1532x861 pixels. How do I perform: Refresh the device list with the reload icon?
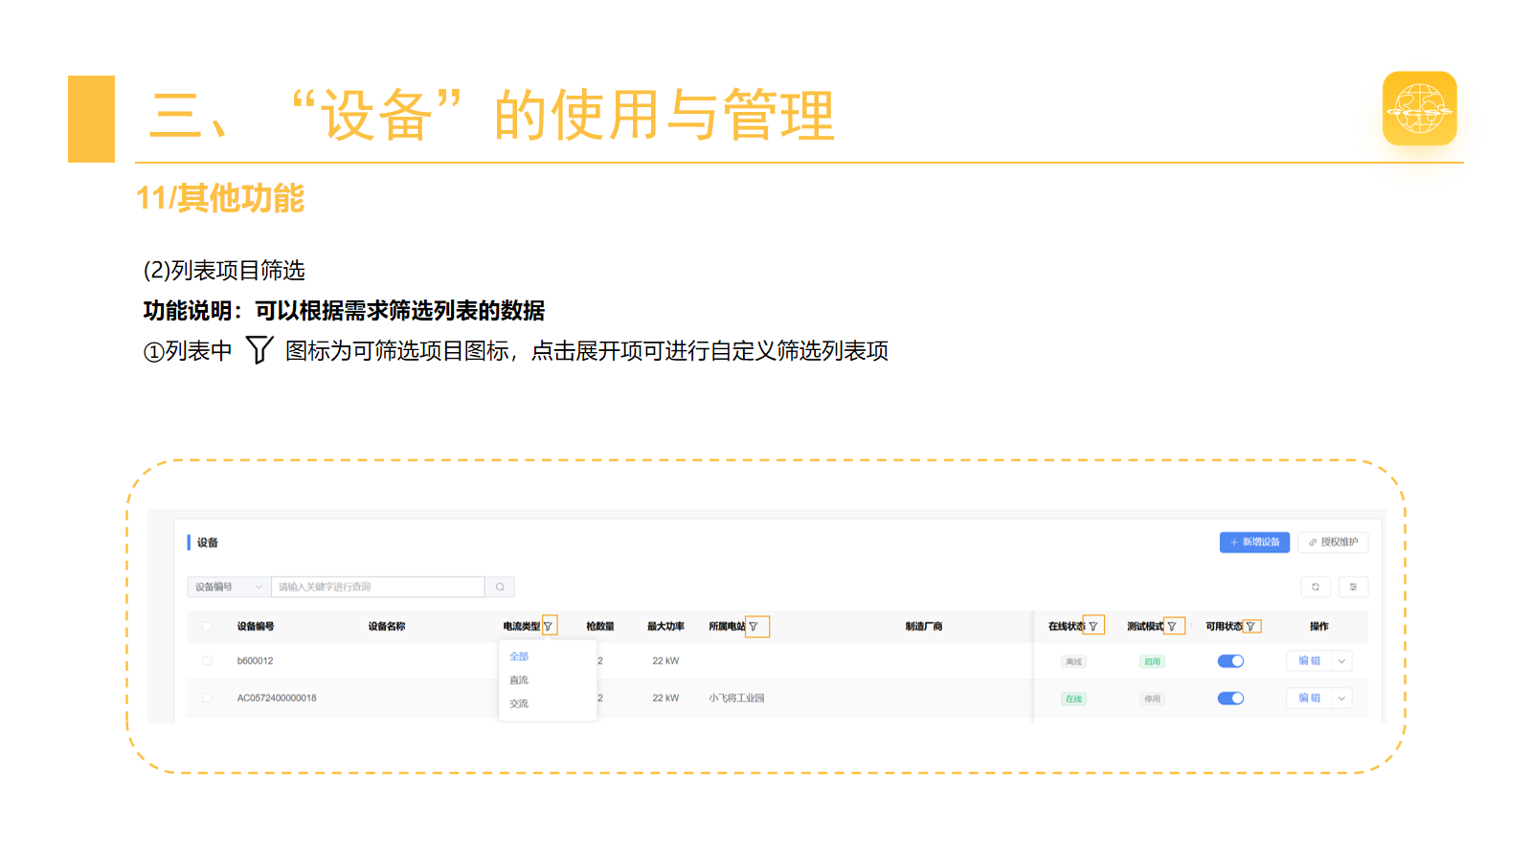(1316, 586)
